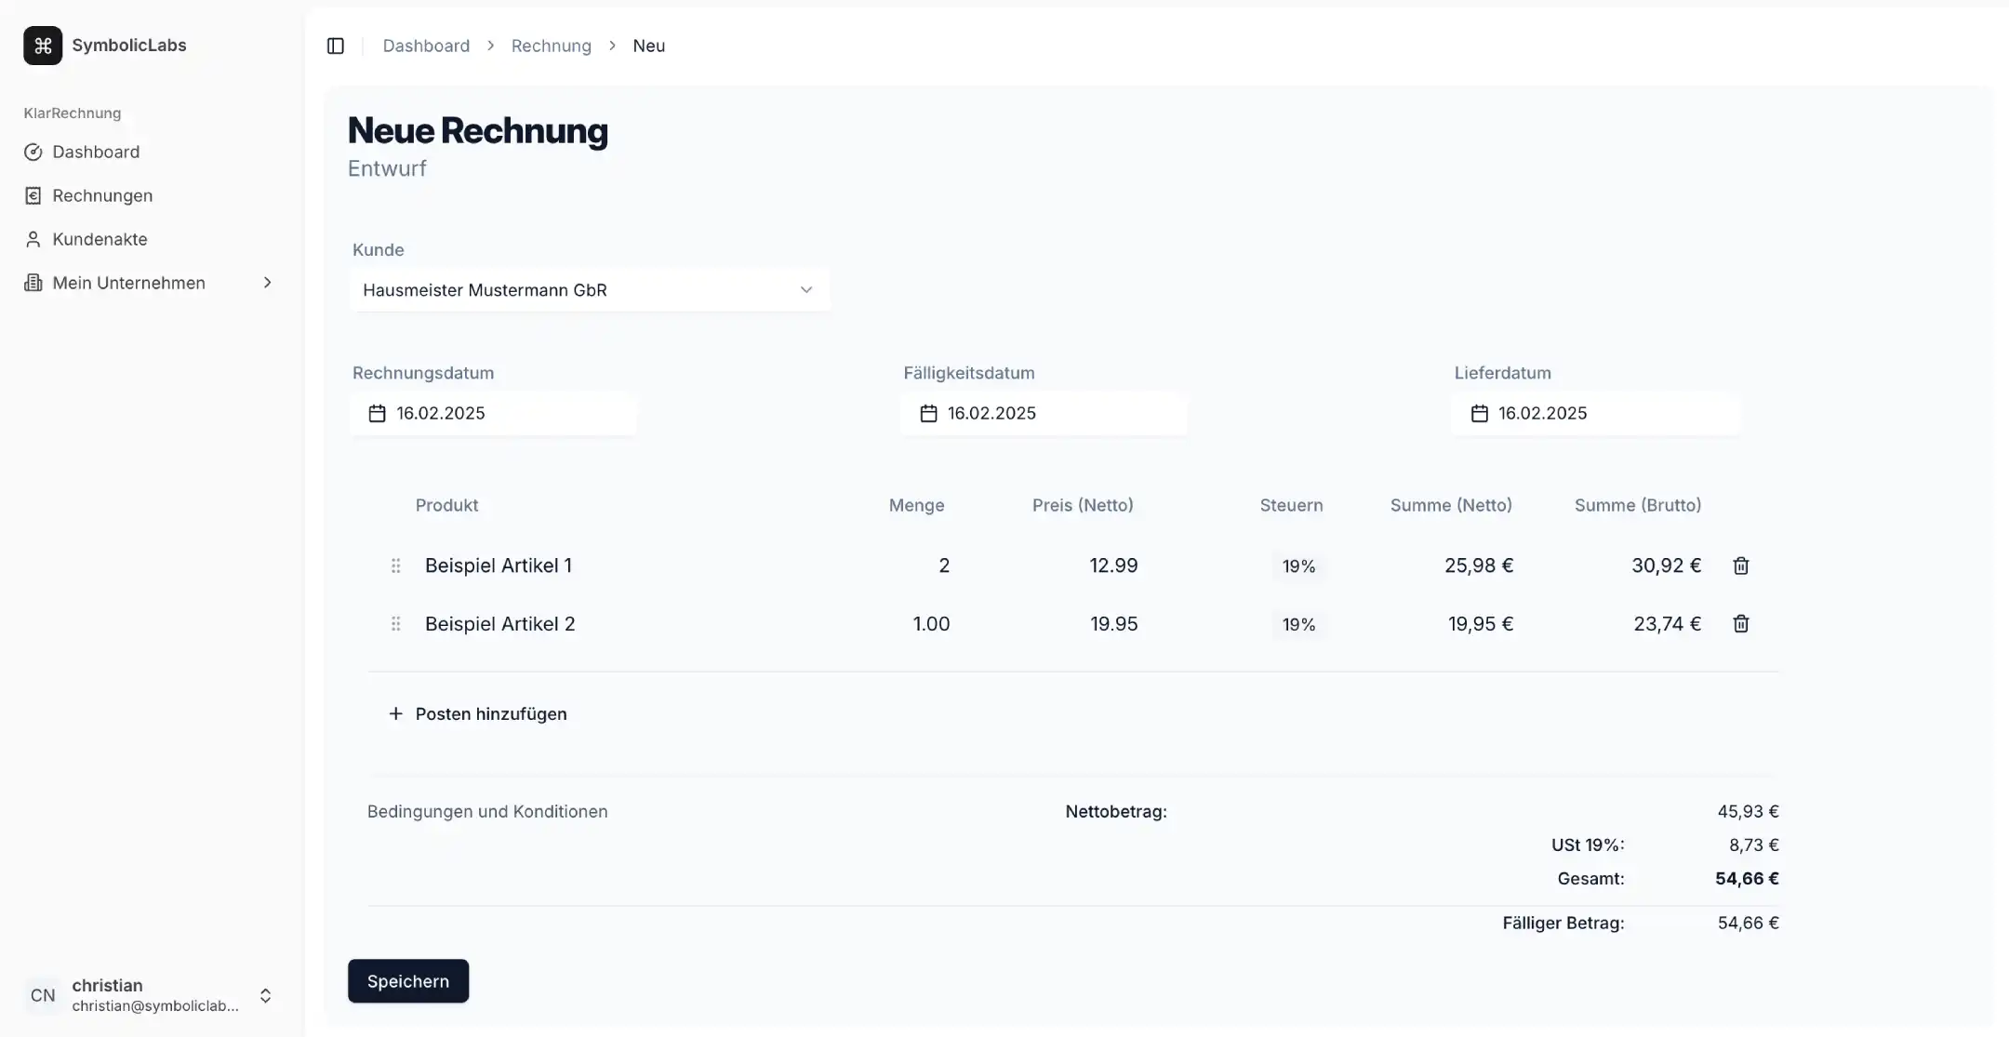Delete Beispiel Artikel 1 via trash icon
The height and width of the screenshot is (1037, 2009).
coord(1740,565)
